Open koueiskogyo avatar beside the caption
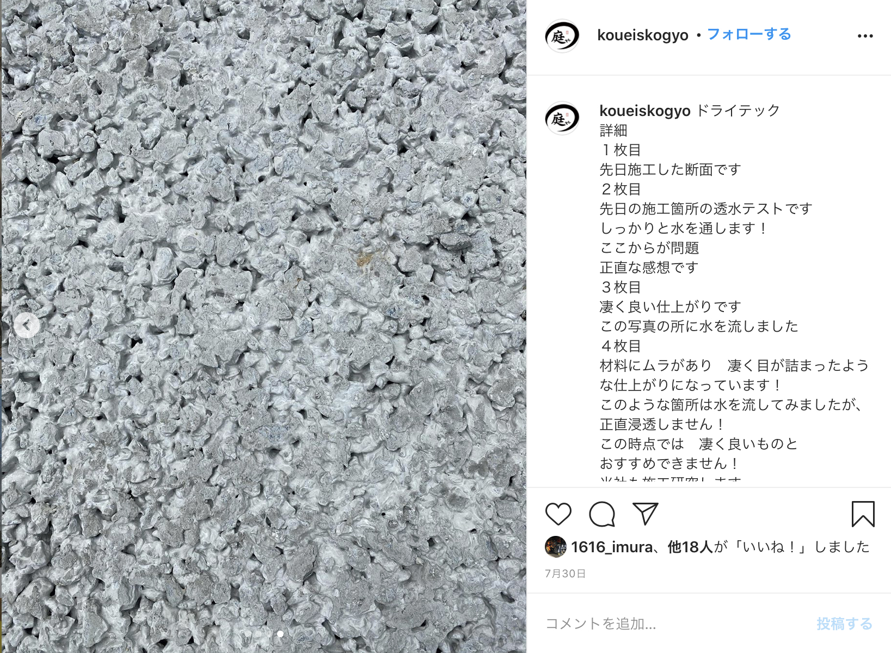The image size is (891, 653). point(562,118)
